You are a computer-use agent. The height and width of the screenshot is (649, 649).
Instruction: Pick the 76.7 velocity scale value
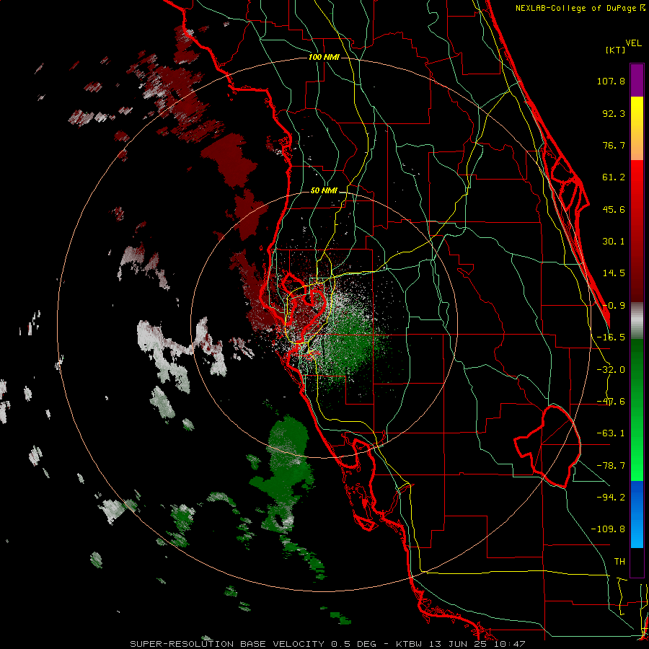point(614,145)
